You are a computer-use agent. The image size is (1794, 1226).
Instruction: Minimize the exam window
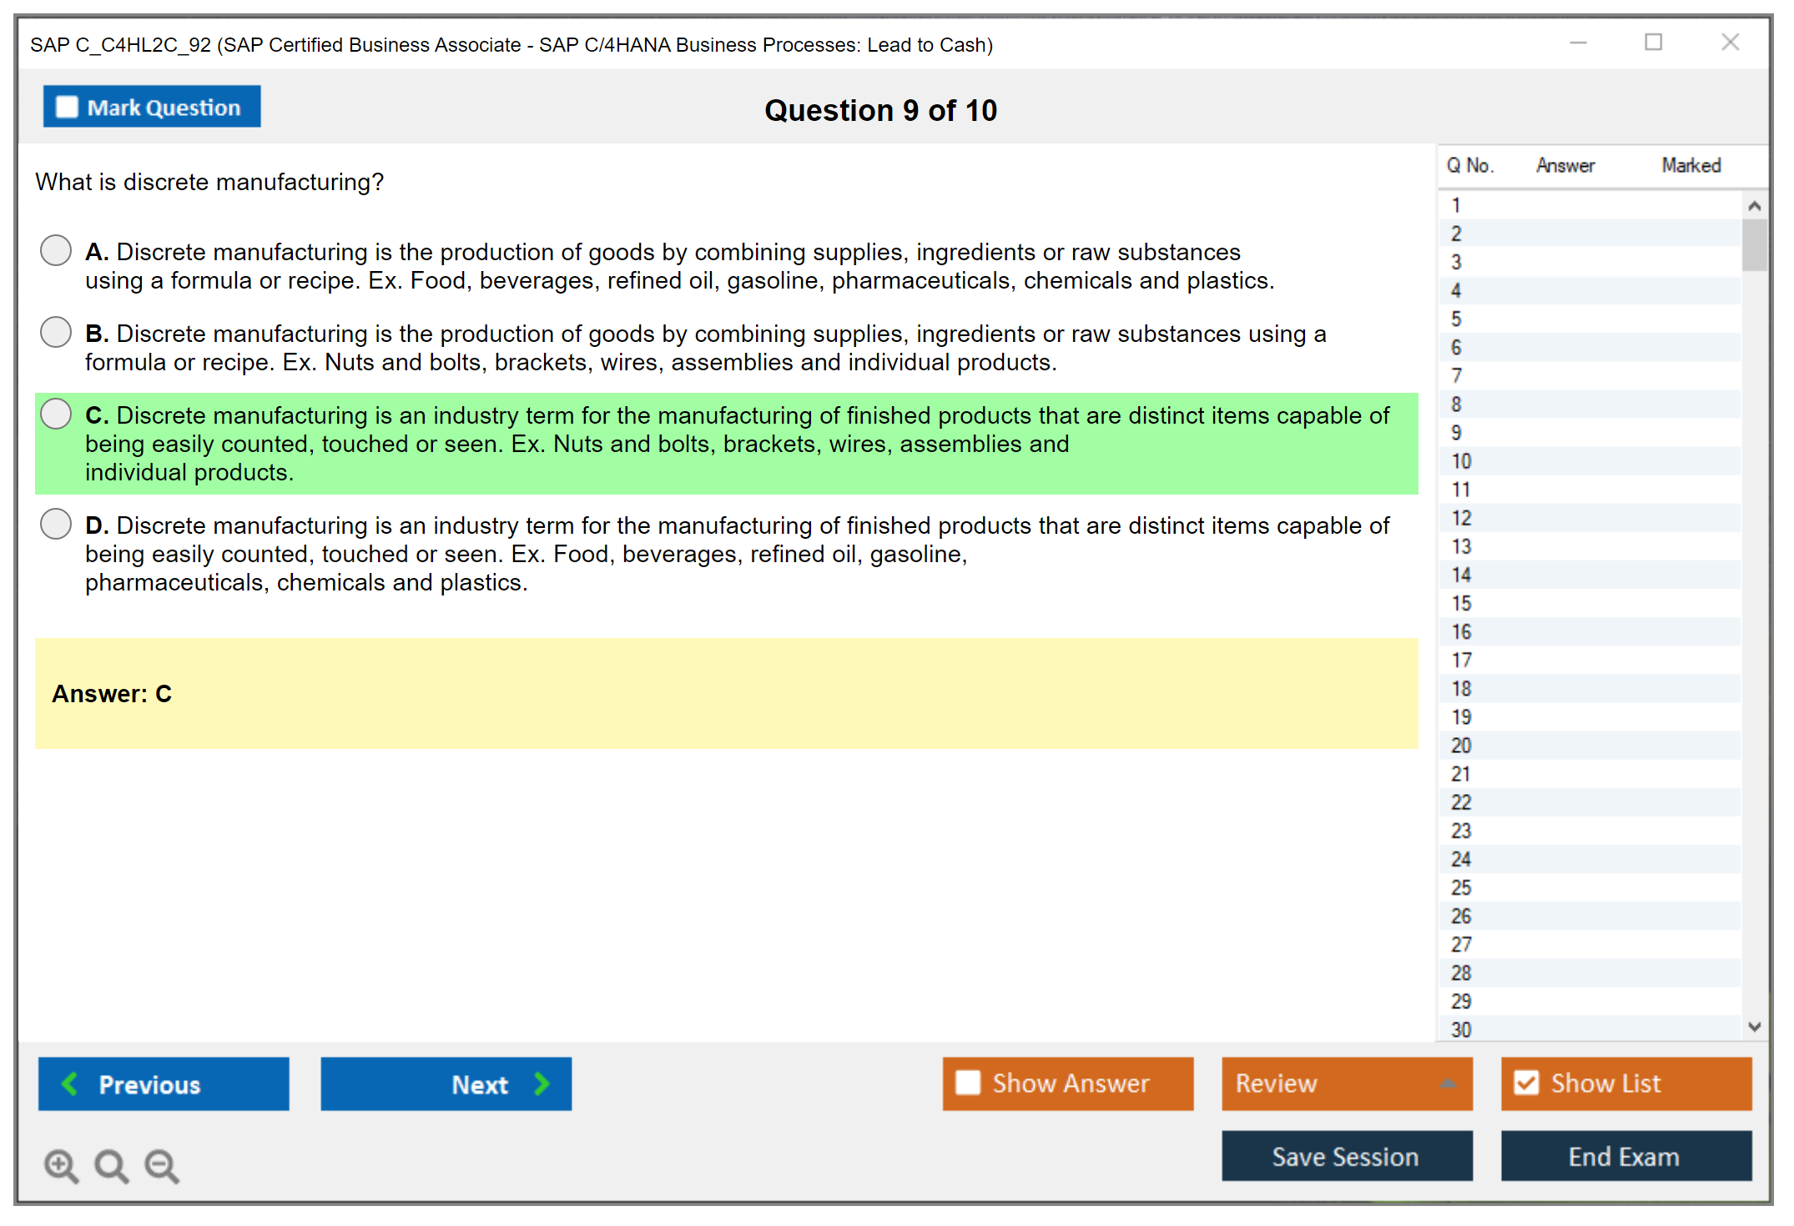[x=1578, y=43]
